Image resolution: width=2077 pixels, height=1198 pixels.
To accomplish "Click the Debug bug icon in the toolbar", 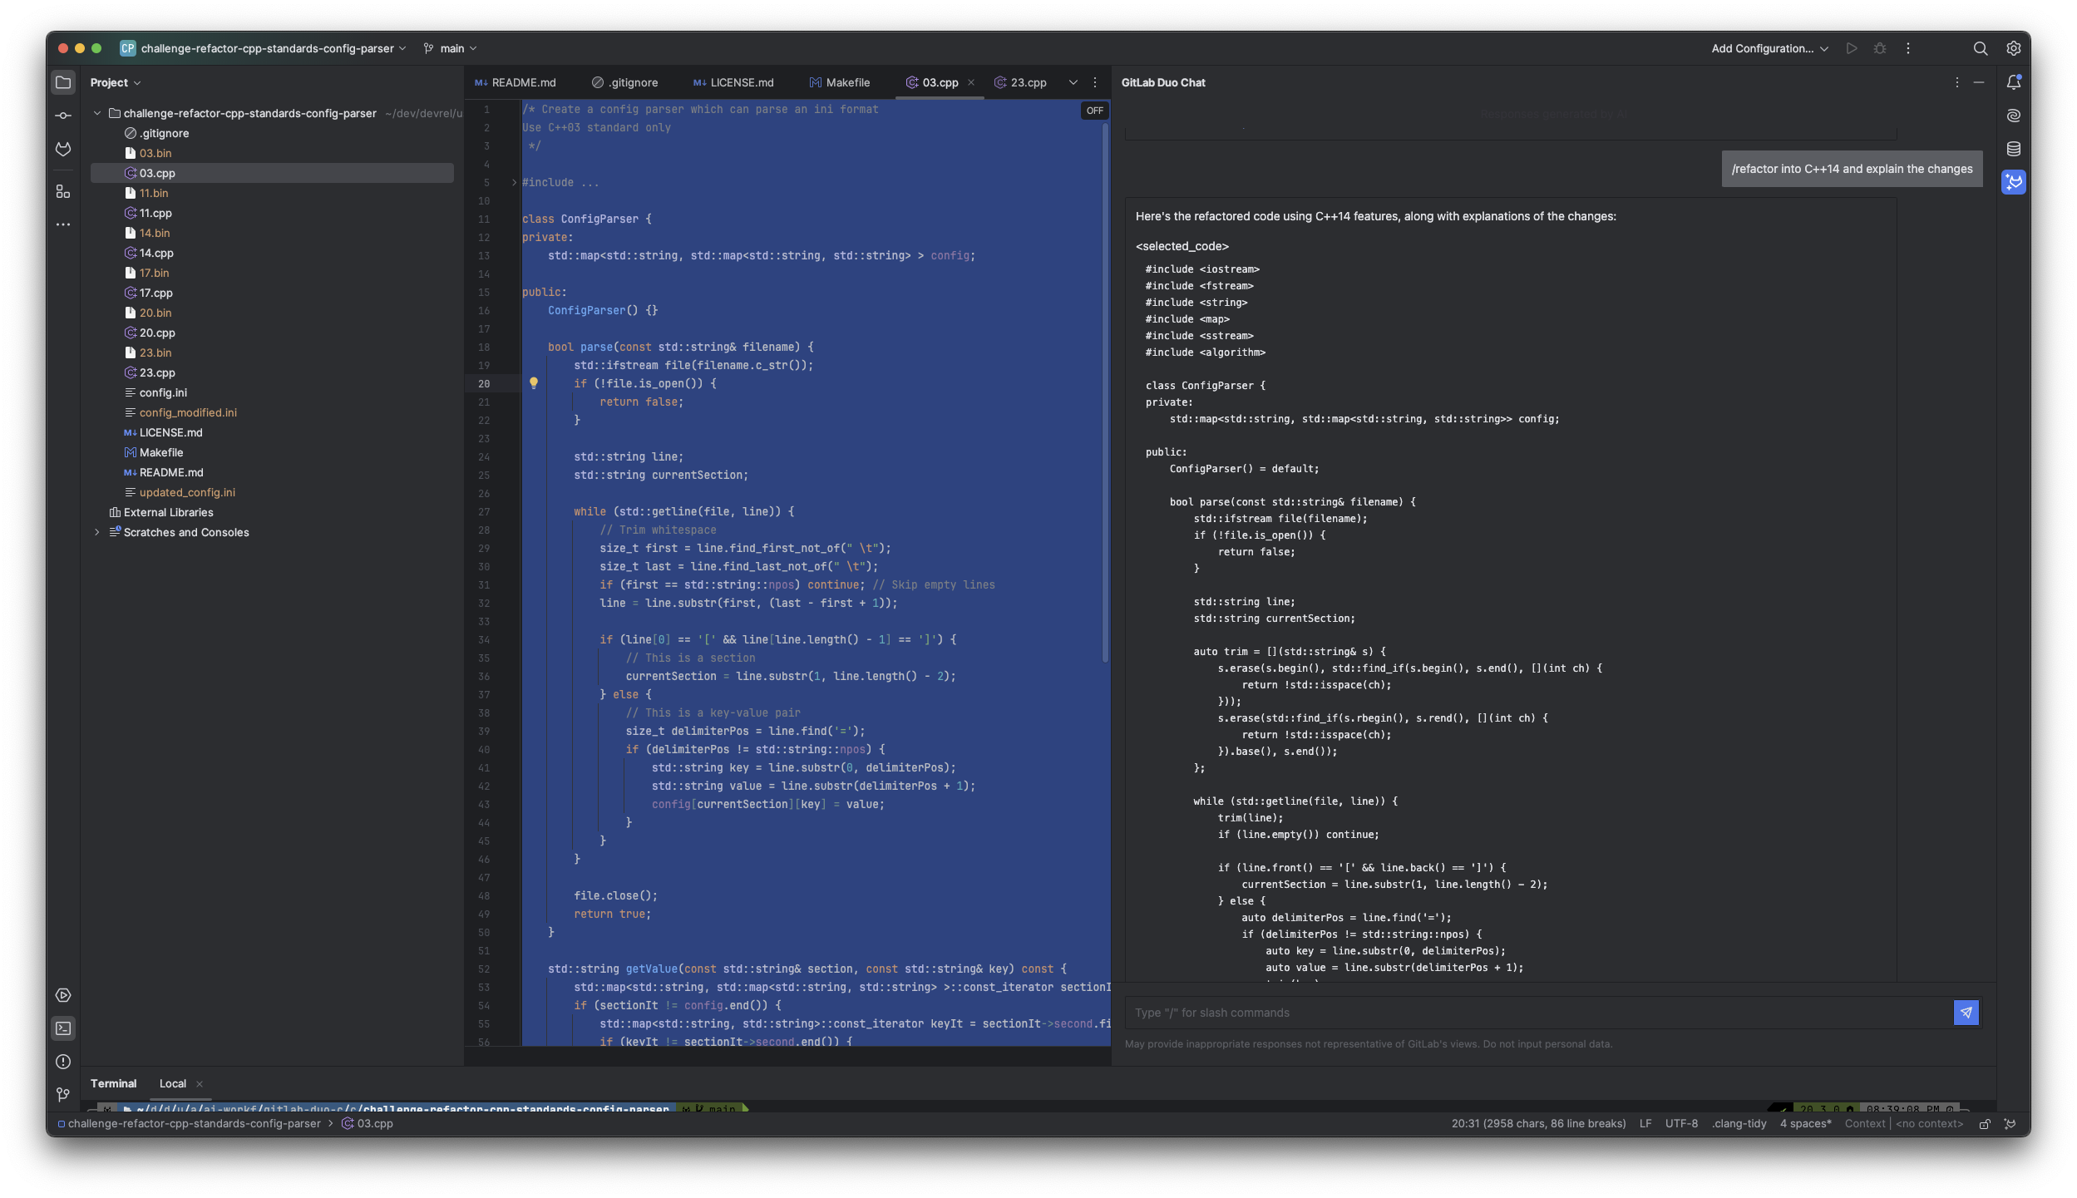I will click(x=1880, y=48).
